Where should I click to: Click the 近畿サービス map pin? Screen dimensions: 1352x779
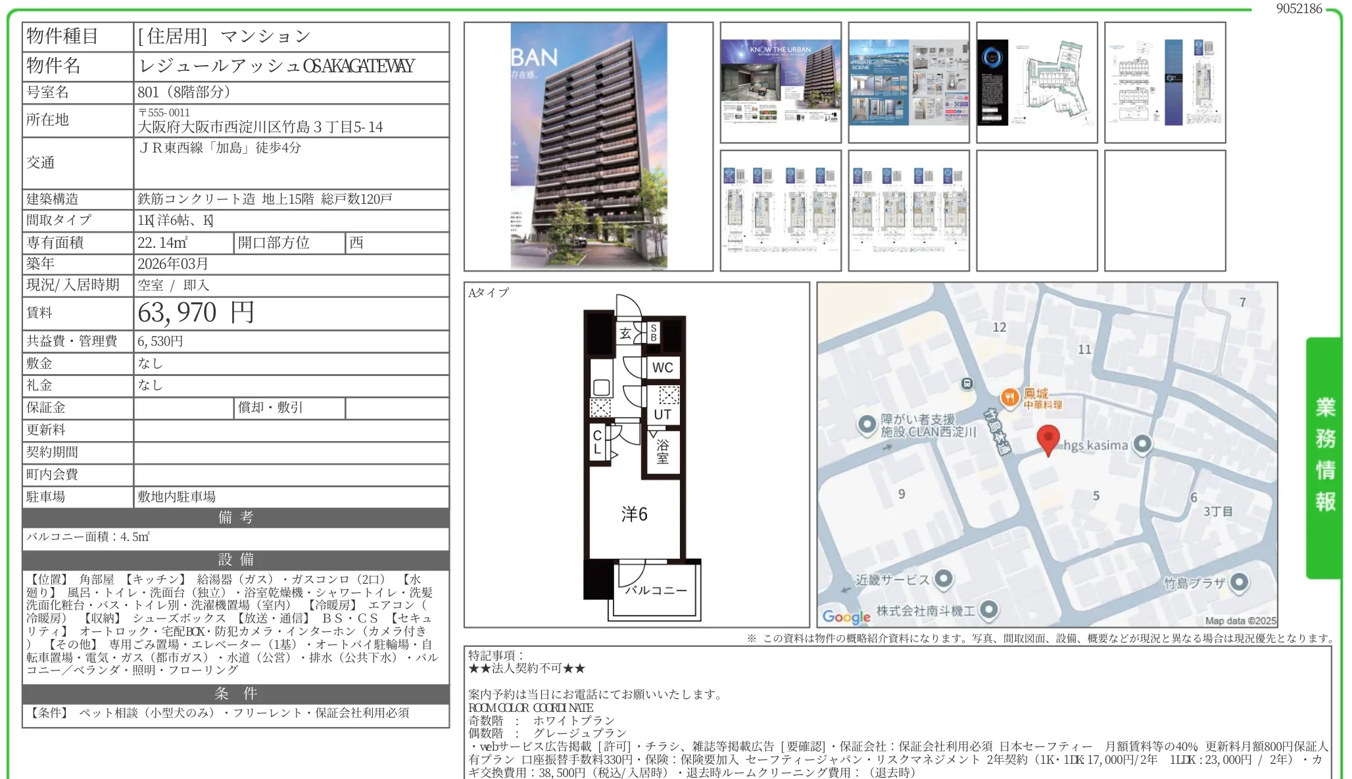[943, 580]
